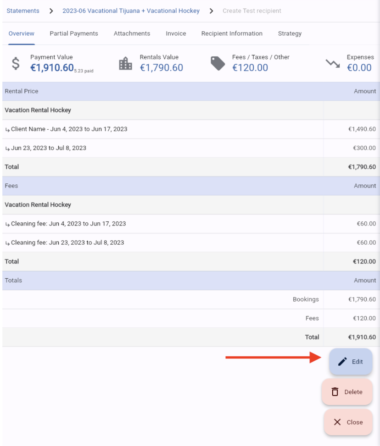The image size is (380, 446).
Task: Select the Overview tab
Action: (22, 33)
